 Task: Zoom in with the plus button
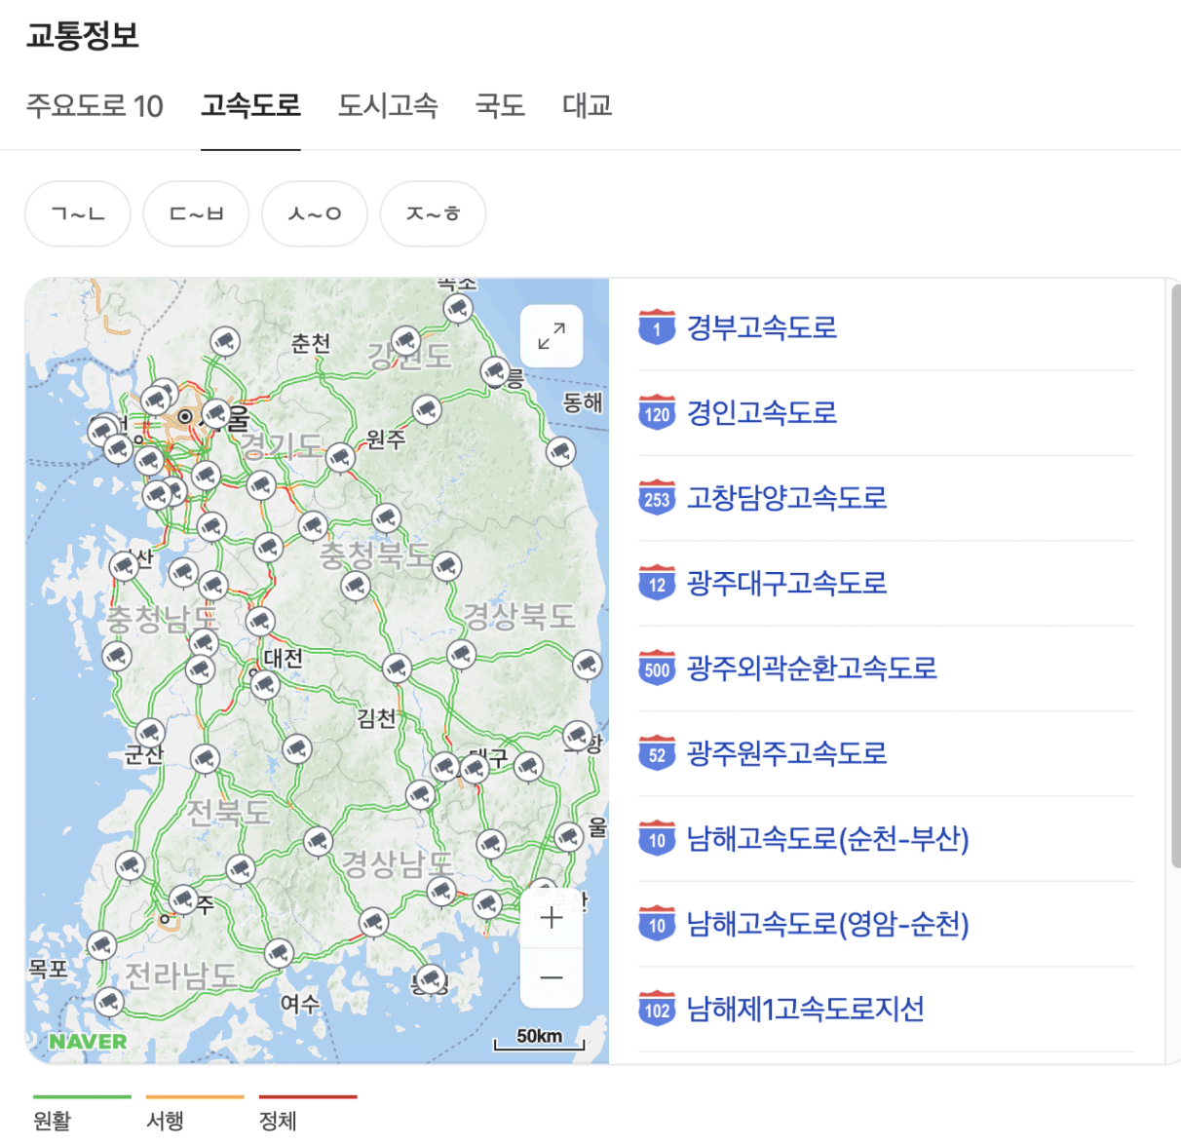[x=552, y=918]
